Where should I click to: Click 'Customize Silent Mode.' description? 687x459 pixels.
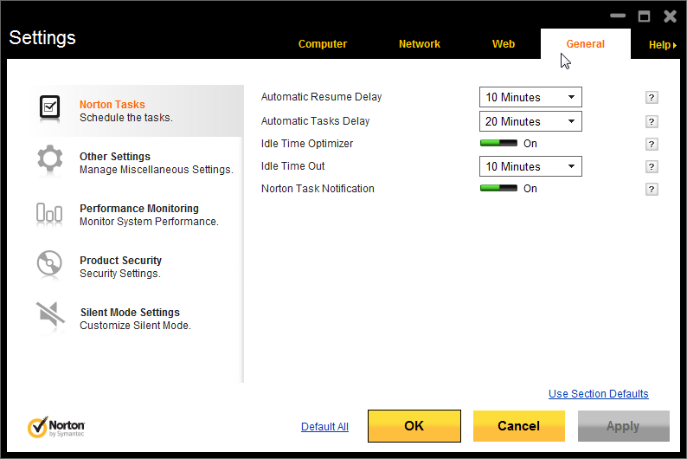pos(135,326)
